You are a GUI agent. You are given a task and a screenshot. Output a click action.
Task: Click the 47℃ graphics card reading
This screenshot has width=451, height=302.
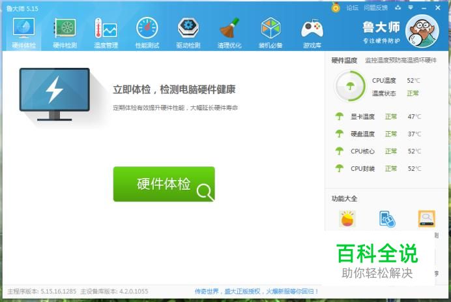click(415, 117)
